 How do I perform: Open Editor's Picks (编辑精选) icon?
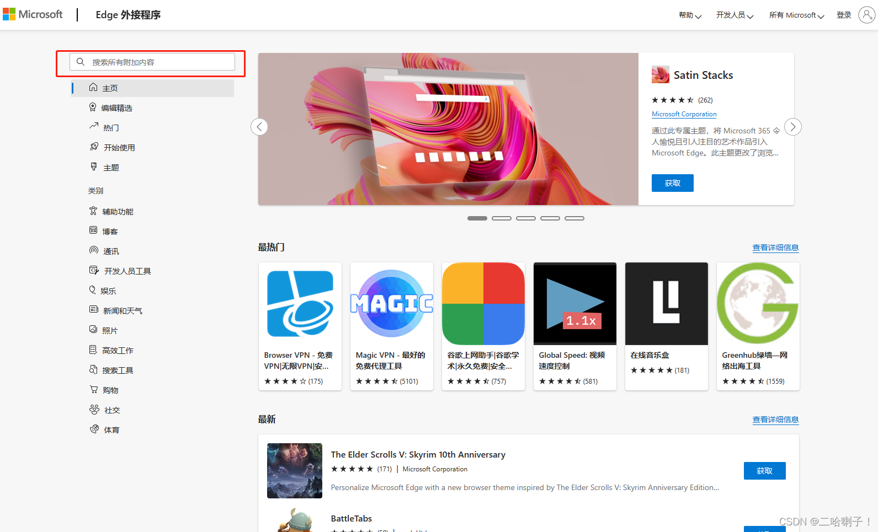[x=93, y=108]
